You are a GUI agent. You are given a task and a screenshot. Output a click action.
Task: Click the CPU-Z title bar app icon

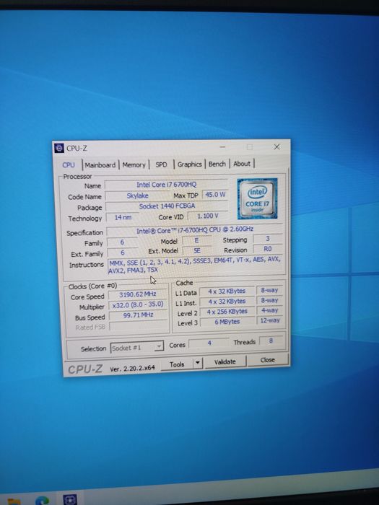click(59, 148)
